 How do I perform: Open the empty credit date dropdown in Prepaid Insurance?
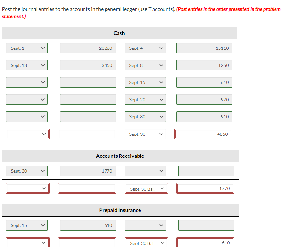point(145,225)
